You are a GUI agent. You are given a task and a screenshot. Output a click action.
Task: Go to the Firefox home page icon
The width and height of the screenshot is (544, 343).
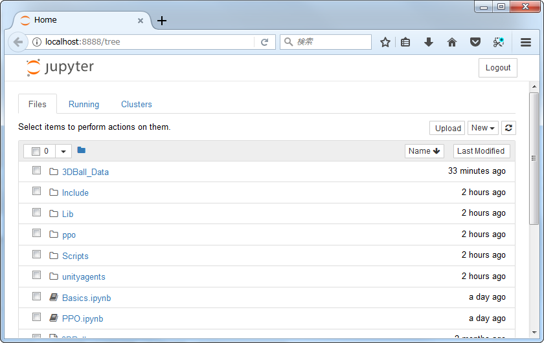[x=452, y=42]
